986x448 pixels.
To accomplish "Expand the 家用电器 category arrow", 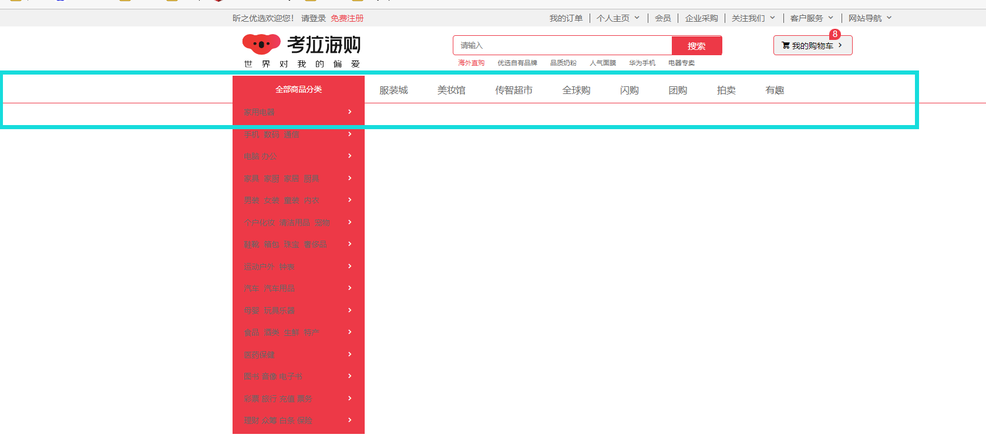I will (350, 112).
